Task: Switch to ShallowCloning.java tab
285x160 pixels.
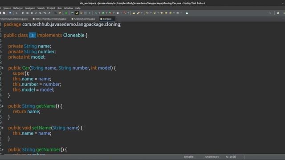Action: pyautogui.click(x=83, y=19)
